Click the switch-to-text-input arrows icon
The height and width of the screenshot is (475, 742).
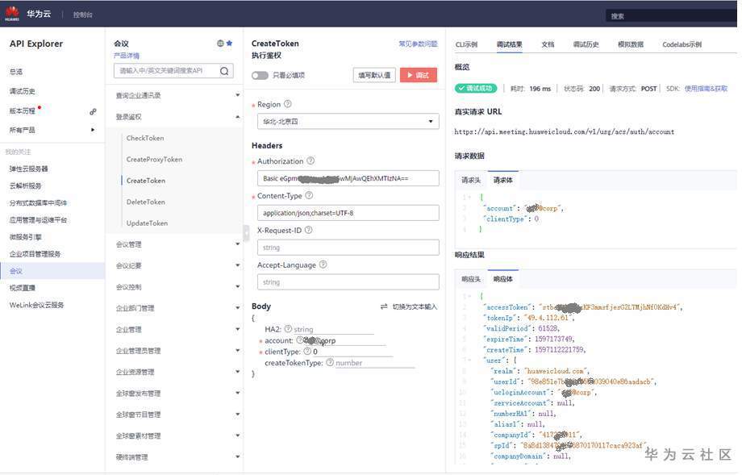tap(384, 306)
